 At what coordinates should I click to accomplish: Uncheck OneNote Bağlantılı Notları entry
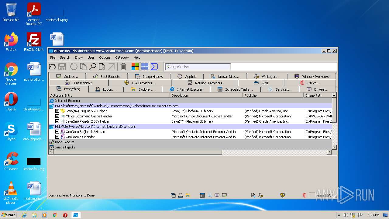point(57,132)
